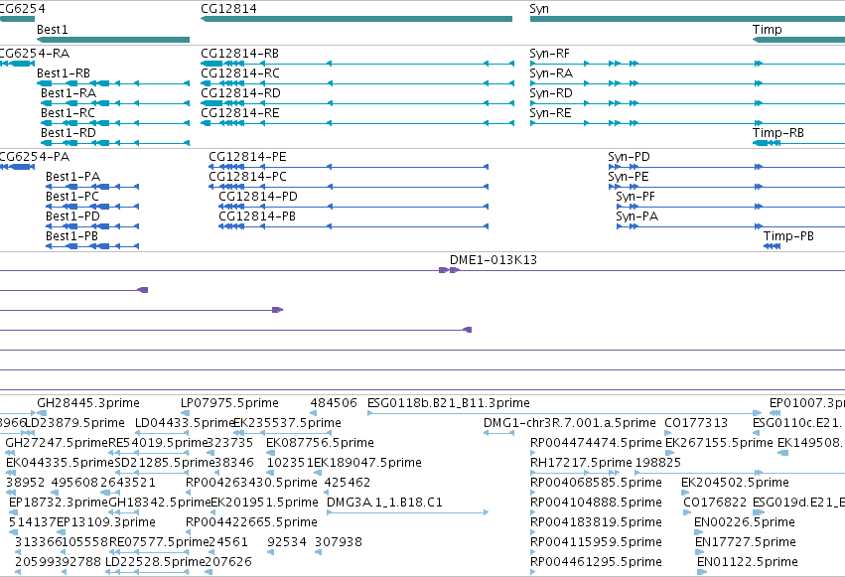Image resolution: width=845 pixels, height=577 pixels.
Task: Select the RP004115959.5prime feature
Action: 533,552
